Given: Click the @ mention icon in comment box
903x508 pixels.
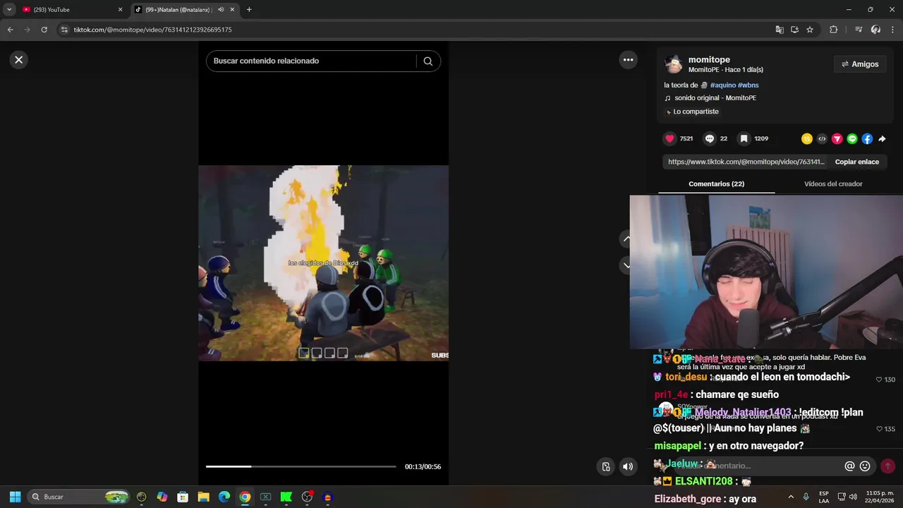Looking at the screenshot, I should point(849,466).
